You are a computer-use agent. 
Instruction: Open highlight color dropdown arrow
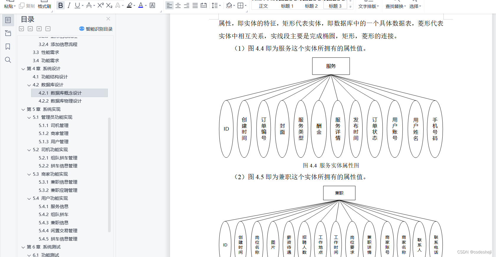[134, 5]
